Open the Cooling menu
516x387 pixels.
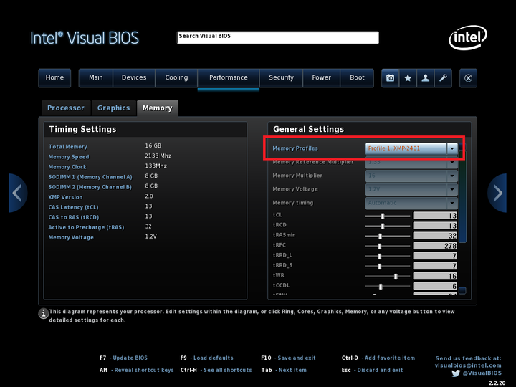click(176, 77)
